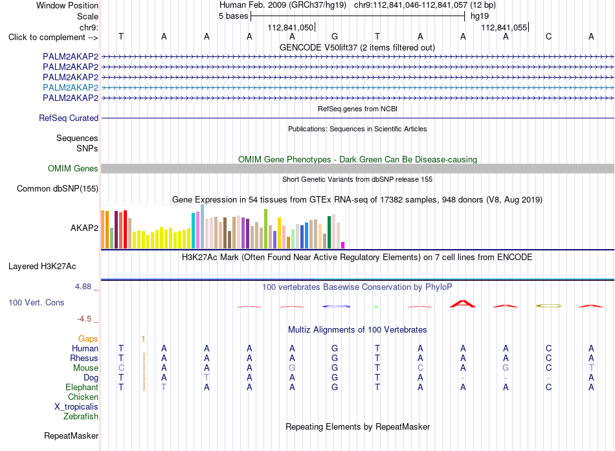
Task: Click the faded T in the Dog row
Action: pyautogui.click(x=207, y=378)
